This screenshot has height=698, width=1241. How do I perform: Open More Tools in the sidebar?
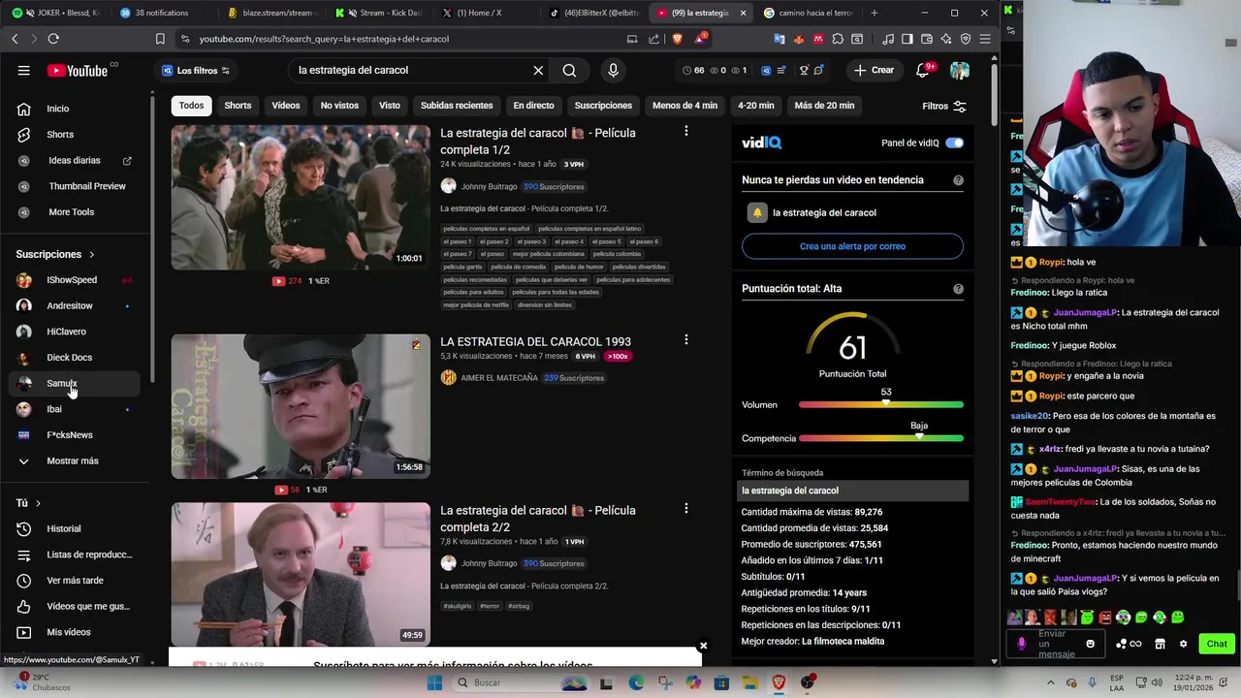coord(76,211)
